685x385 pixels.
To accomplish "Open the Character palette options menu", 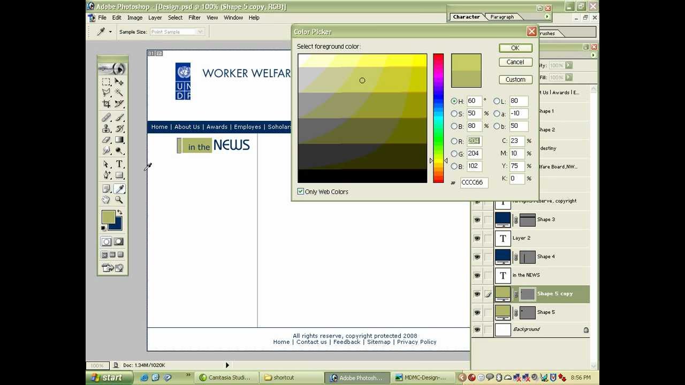I will 547,17.
